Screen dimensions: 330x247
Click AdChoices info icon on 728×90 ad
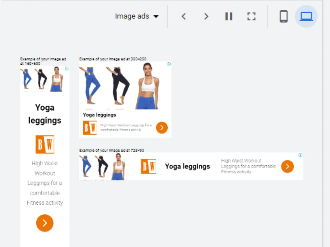coord(300,155)
